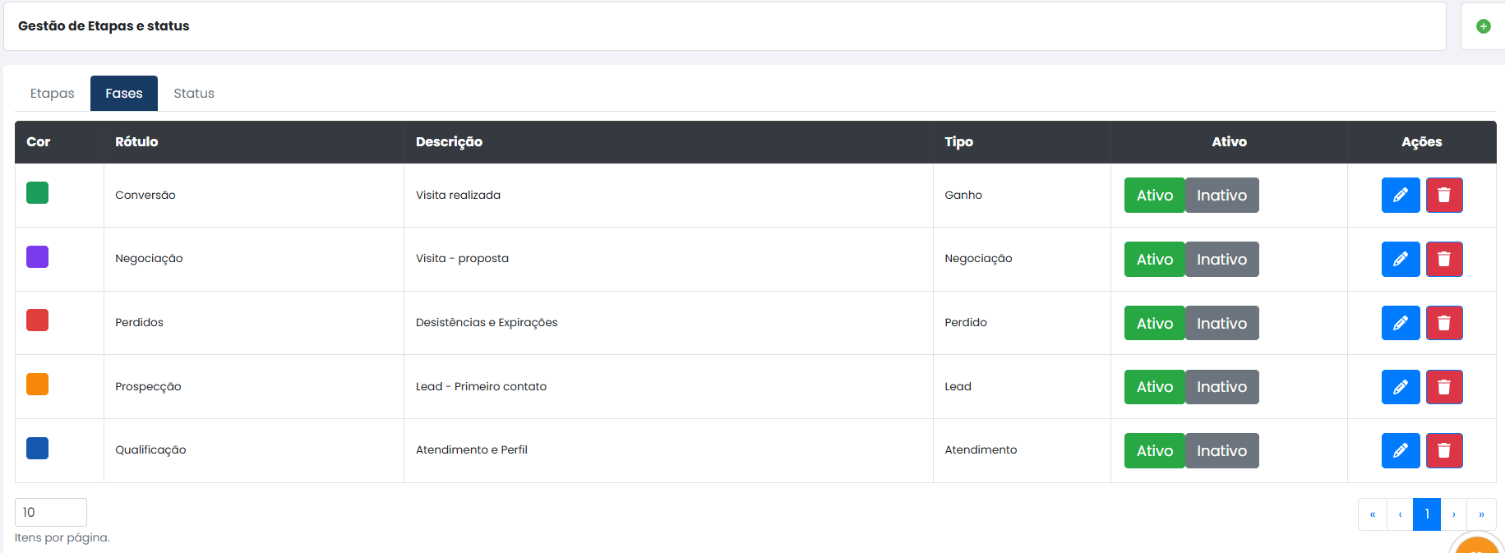Set Perdidos phase to Inativo
This screenshot has width=1505, height=553.
click(1222, 323)
